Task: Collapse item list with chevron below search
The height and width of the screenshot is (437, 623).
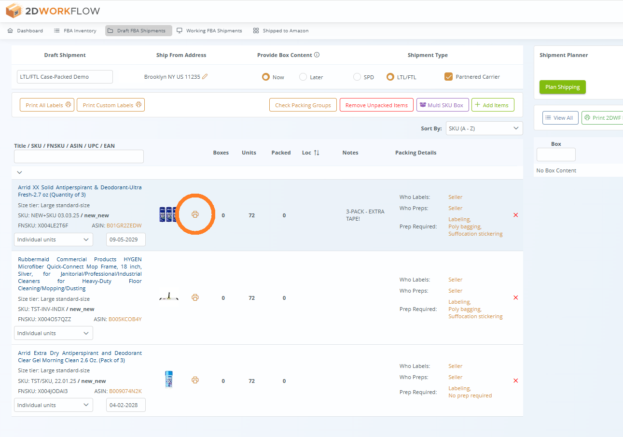Action: [x=19, y=172]
